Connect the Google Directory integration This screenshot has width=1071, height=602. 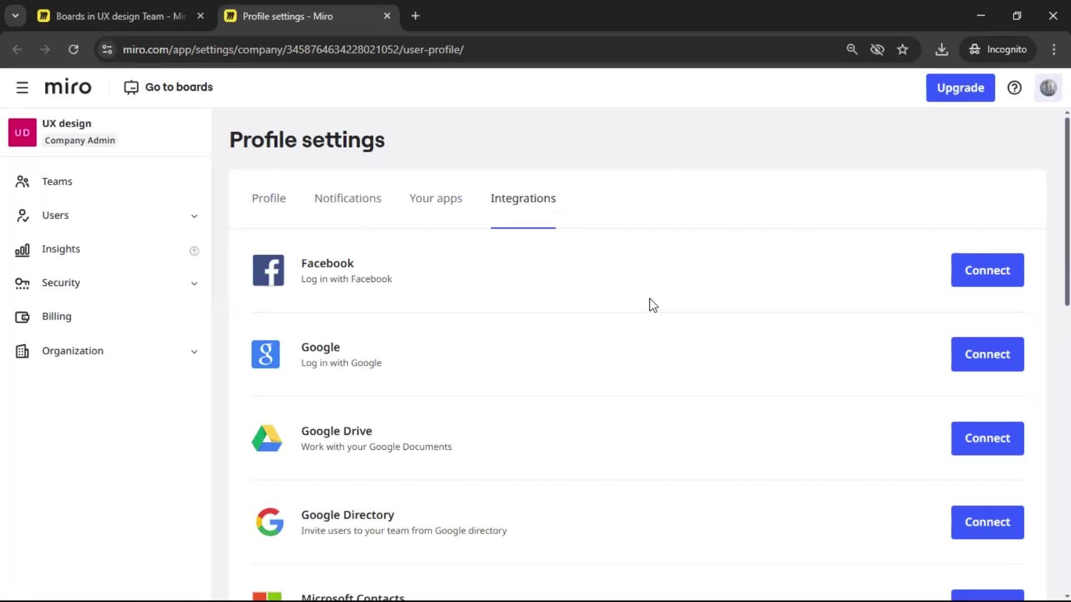pos(987,522)
